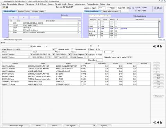
Task: Select the THOMSON client row
Action: (x=45, y=28)
